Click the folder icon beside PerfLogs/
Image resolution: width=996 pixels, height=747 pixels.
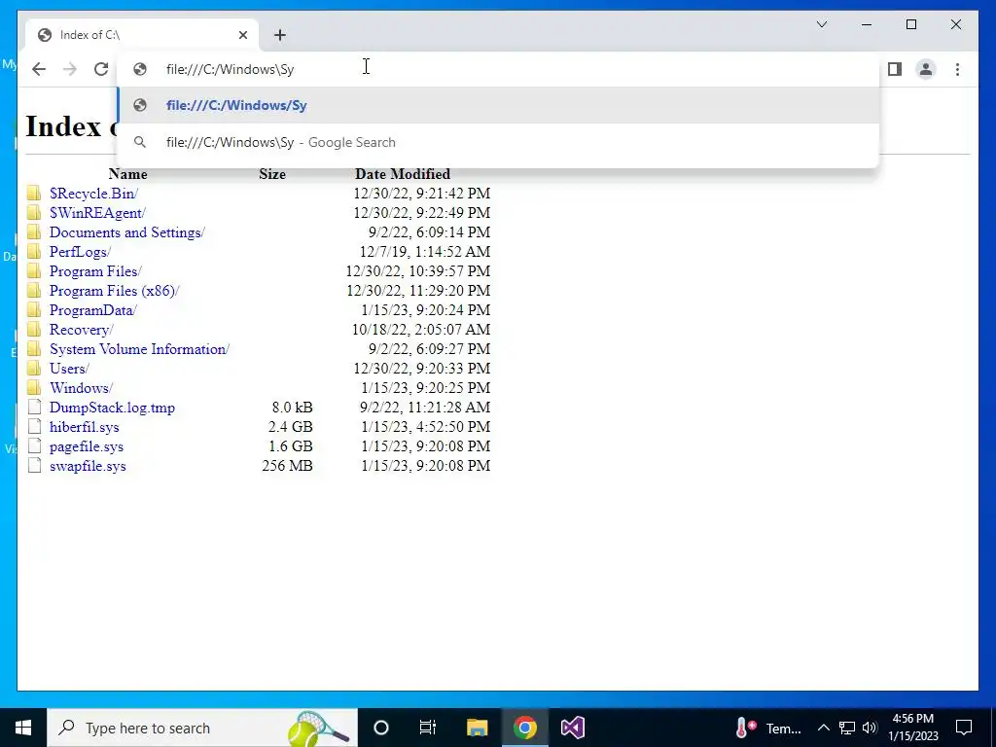(34, 252)
